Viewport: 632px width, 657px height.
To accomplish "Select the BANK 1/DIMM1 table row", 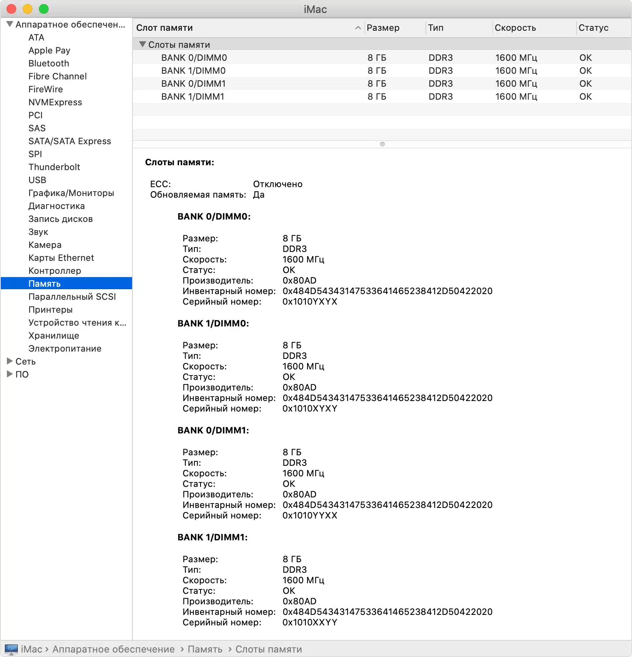I will (382, 96).
